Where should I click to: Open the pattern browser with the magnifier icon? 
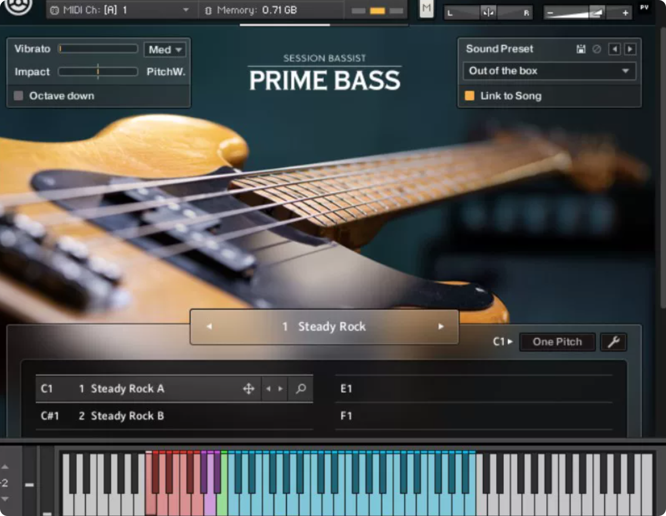click(301, 388)
